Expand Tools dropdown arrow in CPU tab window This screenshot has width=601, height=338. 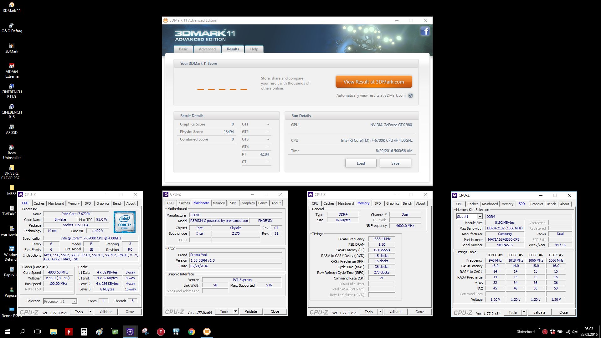tap(90, 311)
